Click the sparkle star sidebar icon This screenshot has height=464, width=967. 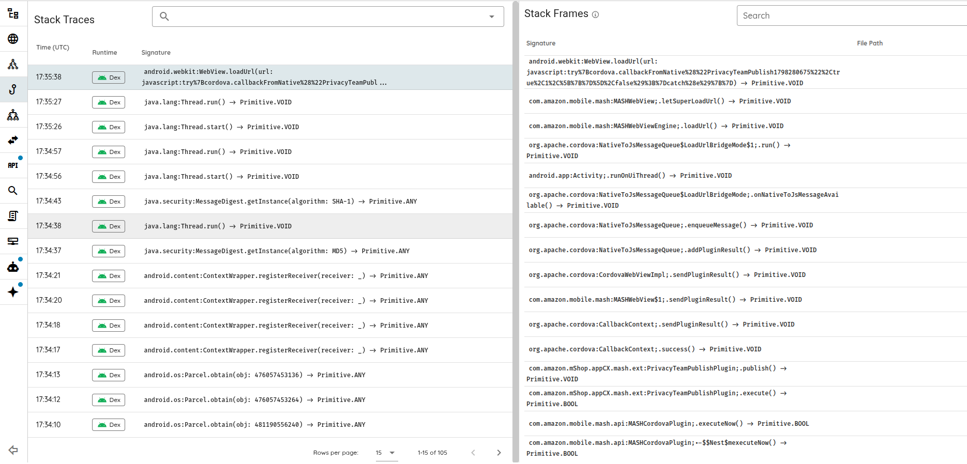click(13, 292)
